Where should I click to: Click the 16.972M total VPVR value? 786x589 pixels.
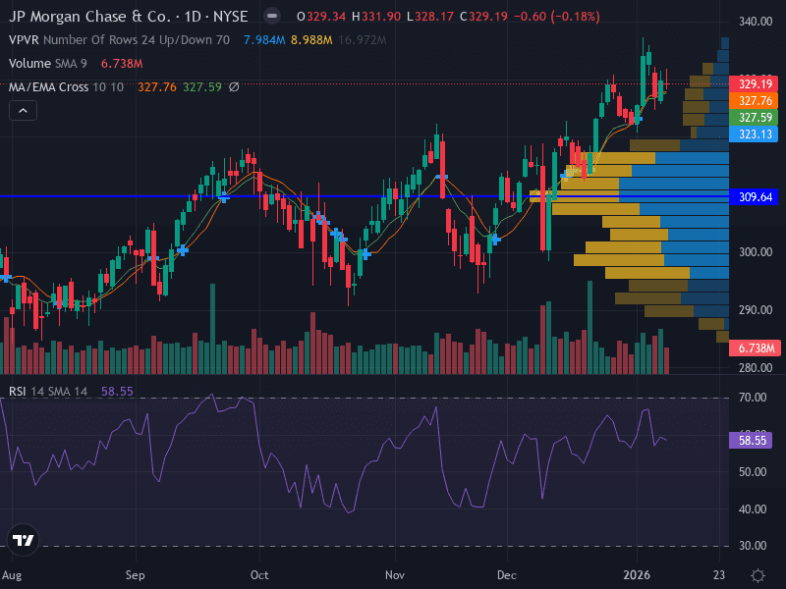363,40
